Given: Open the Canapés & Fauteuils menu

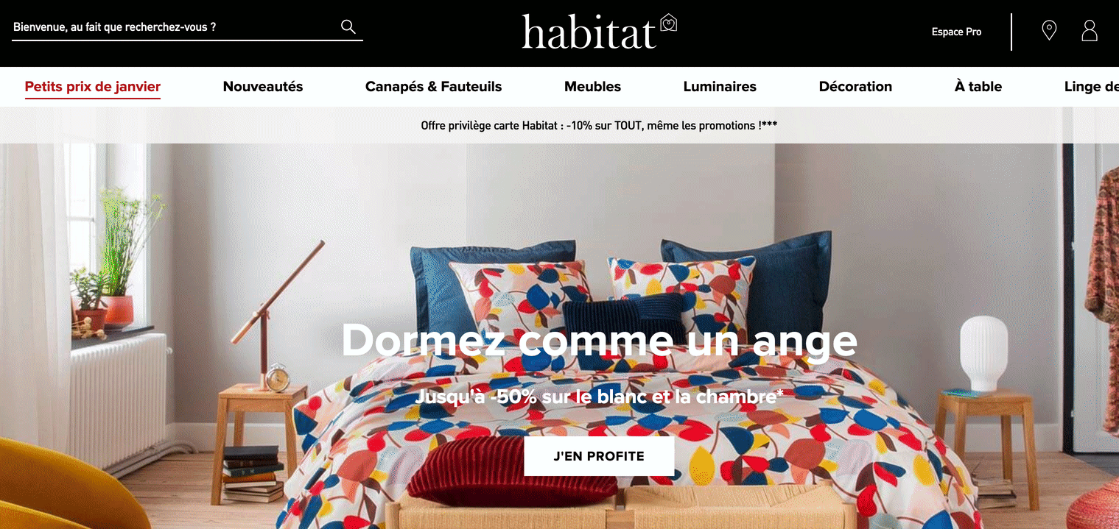Looking at the screenshot, I should pyautogui.click(x=433, y=87).
